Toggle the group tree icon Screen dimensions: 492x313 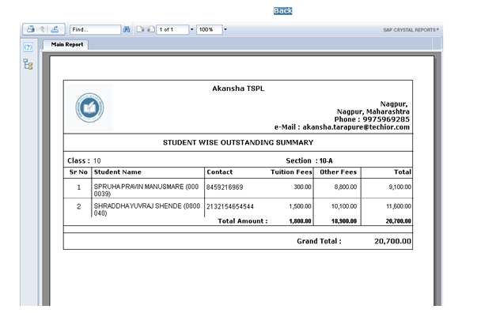(28, 64)
